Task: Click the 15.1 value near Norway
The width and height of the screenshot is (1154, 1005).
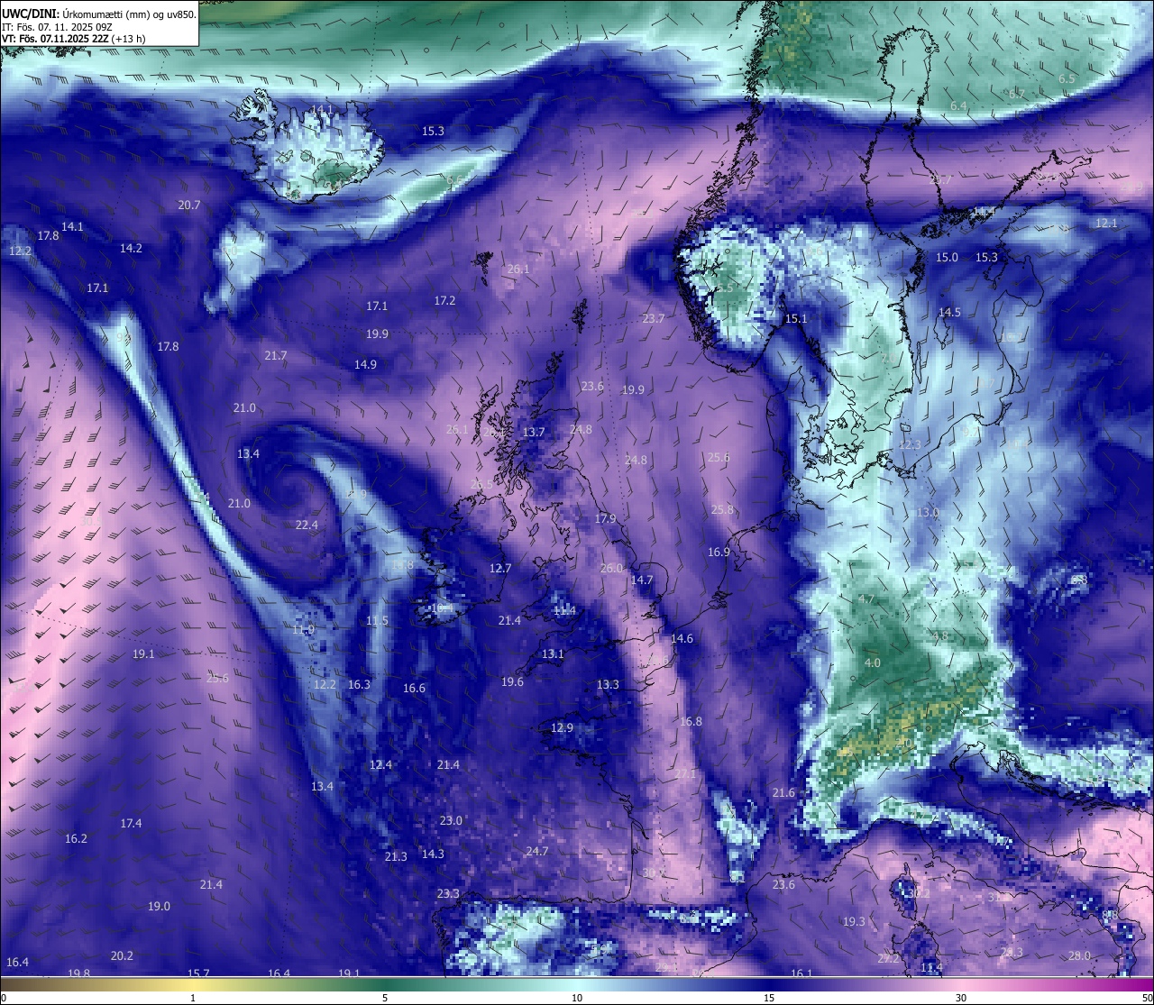Action: (x=796, y=319)
